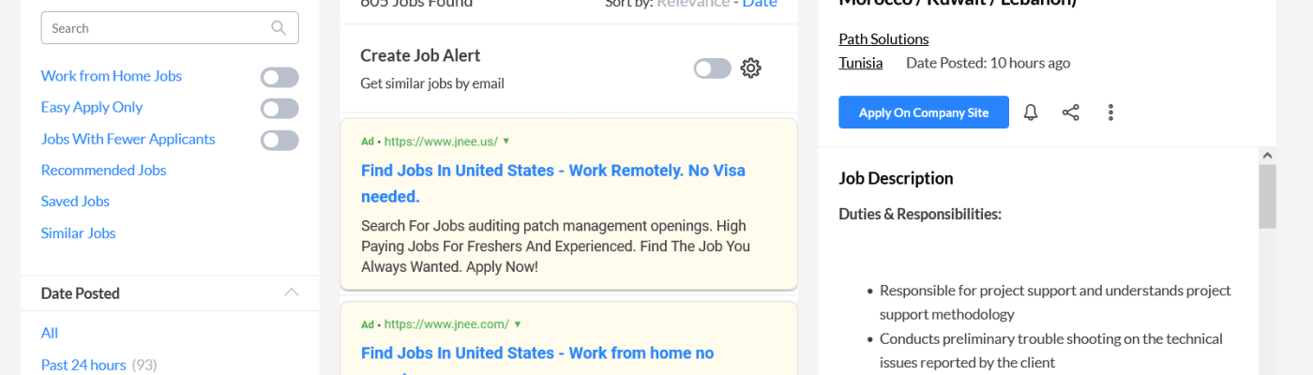Screen dimensions: 1313x375
Task: Open job alert settings gear
Action: 750,68
